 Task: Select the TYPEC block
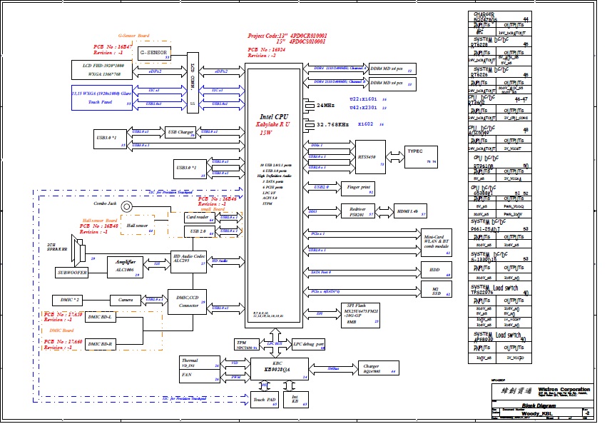pyautogui.click(x=421, y=157)
